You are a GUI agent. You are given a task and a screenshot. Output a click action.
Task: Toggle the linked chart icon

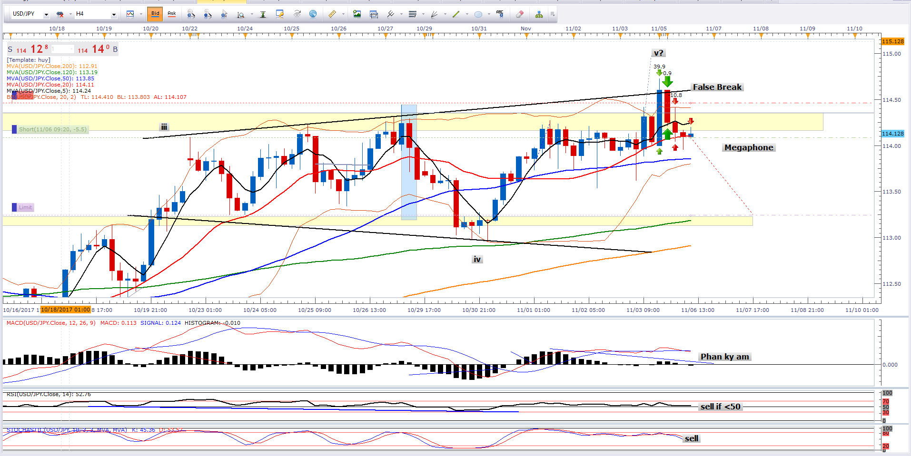tap(60, 14)
